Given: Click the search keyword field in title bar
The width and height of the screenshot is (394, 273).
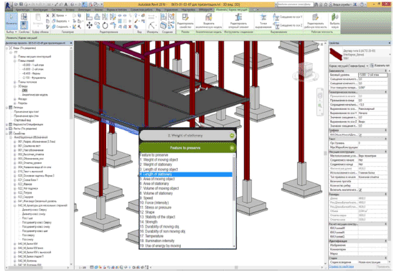Looking at the screenshot, I should (295, 4).
